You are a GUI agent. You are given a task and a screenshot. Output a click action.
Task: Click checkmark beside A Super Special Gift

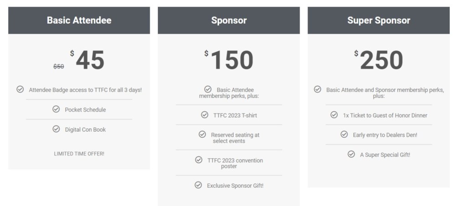click(351, 154)
